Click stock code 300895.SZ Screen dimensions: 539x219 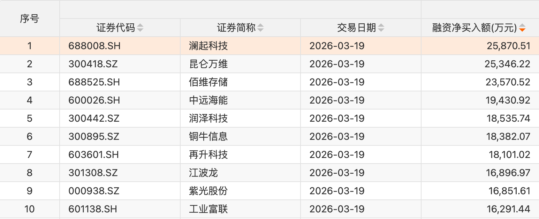point(94,136)
